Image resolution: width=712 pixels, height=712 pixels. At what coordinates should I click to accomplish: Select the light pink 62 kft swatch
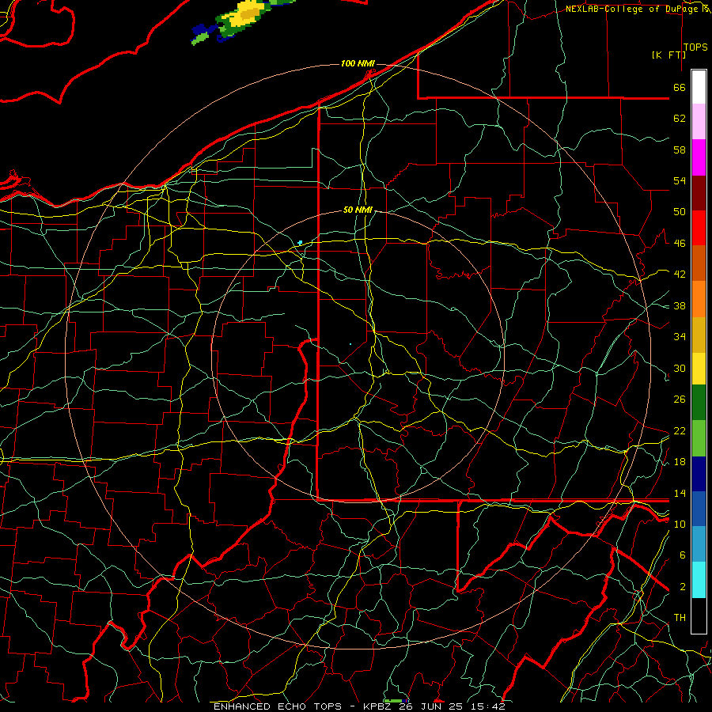699,122
